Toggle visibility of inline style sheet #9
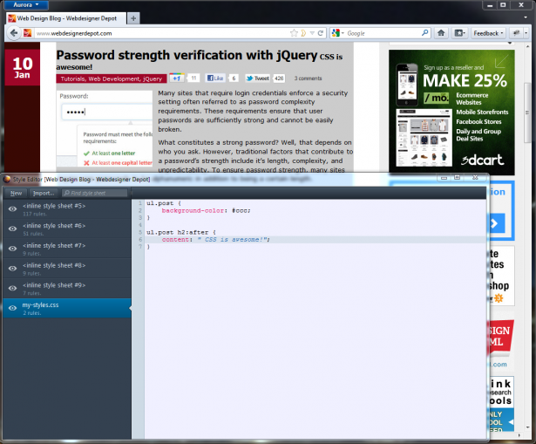The width and height of the screenshot is (536, 444). [x=13, y=289]
